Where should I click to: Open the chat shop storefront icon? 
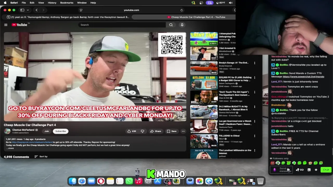(x=309, y=170)
